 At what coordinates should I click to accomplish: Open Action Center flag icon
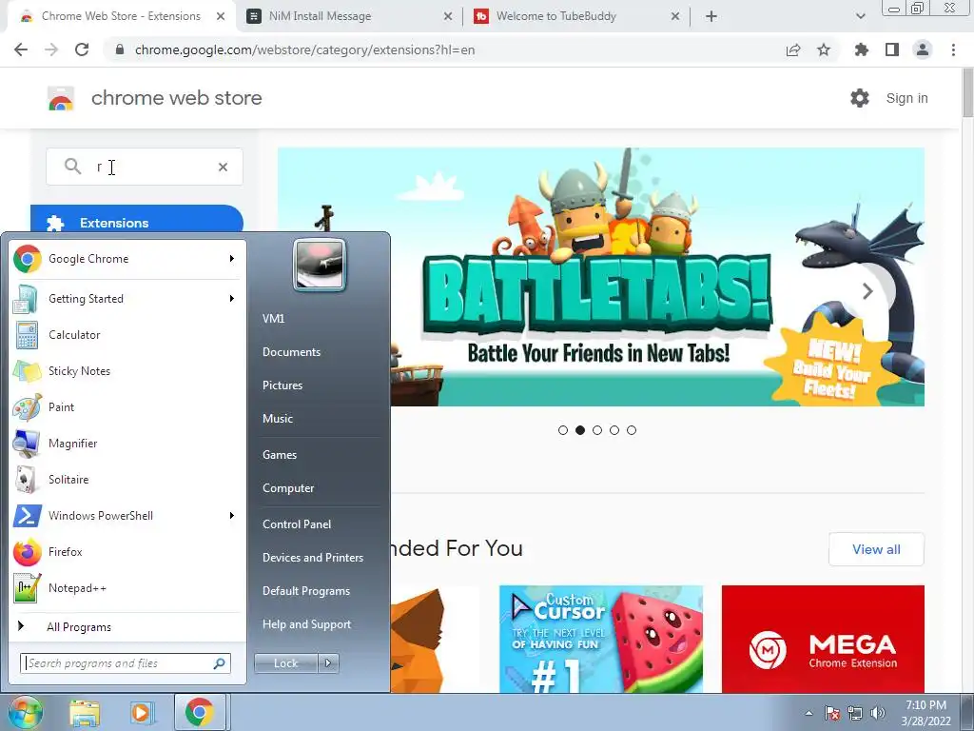[x=831, y=713]
